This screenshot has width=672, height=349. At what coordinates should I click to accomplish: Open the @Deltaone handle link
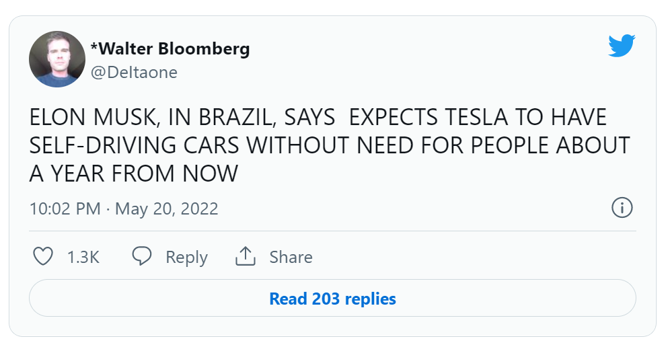(x=134, y=72)
